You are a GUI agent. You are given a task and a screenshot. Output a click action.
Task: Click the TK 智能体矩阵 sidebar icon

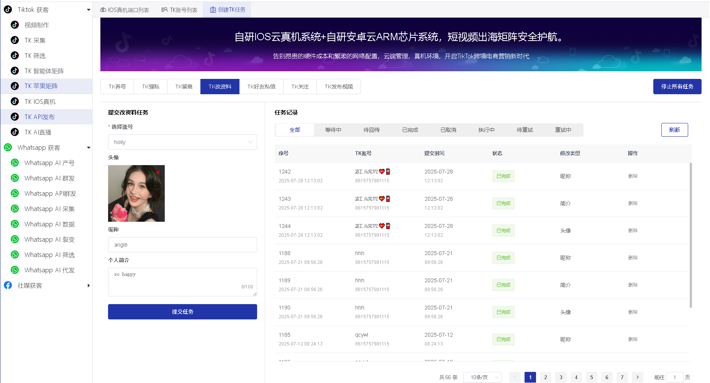tap(15, 71)
